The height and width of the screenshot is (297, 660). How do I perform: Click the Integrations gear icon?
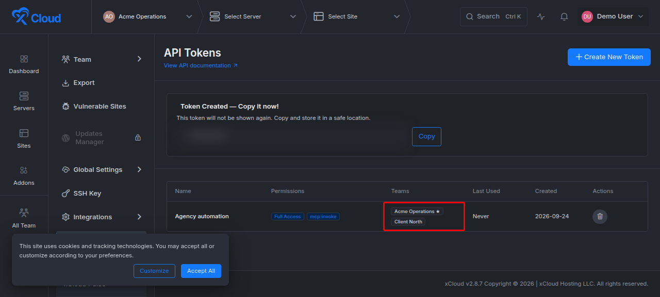(x=65, y=217)
